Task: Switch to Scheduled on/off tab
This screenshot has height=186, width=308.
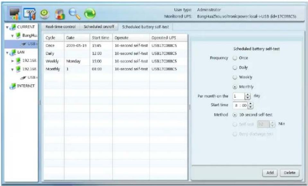Action: tap(99, 27)
